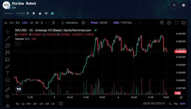
Task: Click the TradingView logo badge
Action: (x=19, y=89)
